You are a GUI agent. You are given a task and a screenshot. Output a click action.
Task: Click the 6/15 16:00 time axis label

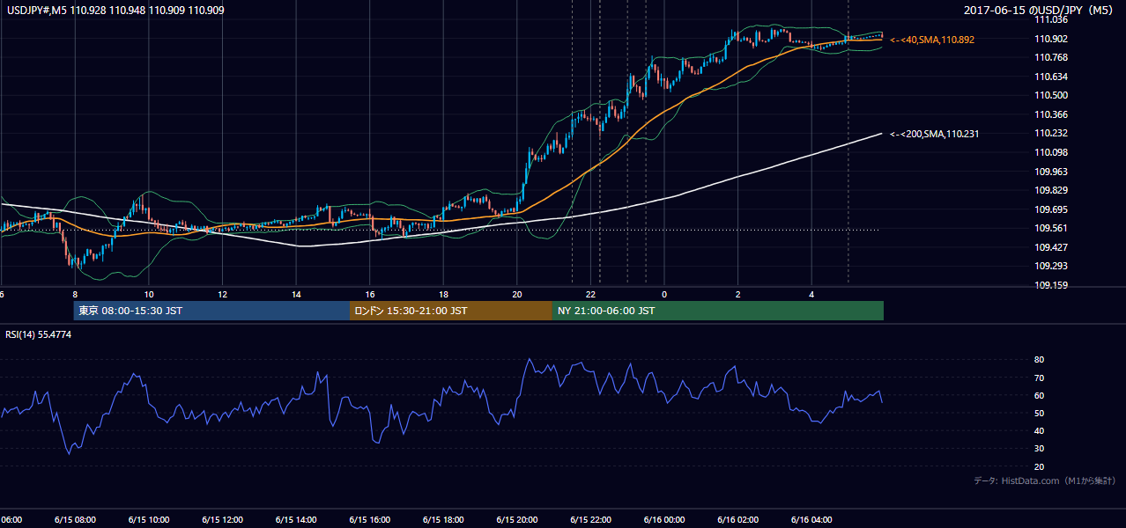(x=370, y=519)
